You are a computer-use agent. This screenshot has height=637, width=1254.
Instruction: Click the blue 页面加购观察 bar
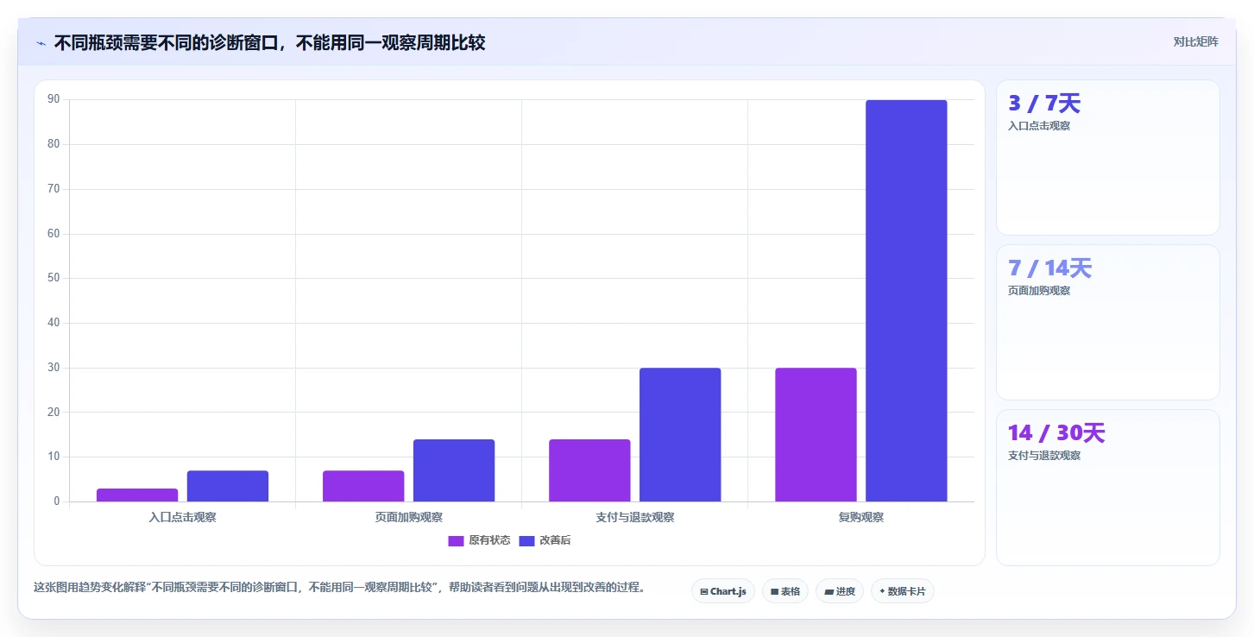[454, 470]
